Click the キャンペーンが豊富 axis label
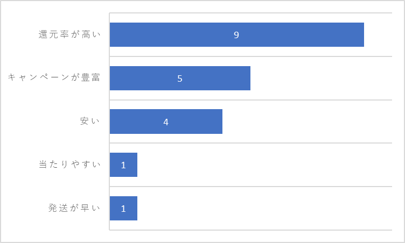Image resolution: width=405 pixels, height=243 pixels. [54, 77]
